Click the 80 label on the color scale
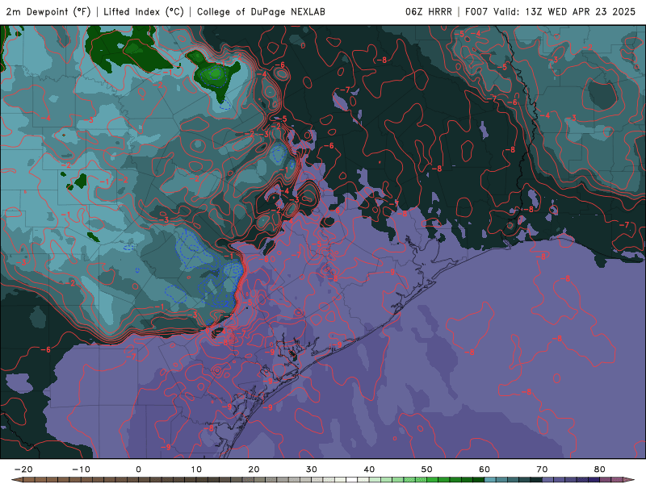This screenshot has width=646, height=484. [x=600, y=469]
